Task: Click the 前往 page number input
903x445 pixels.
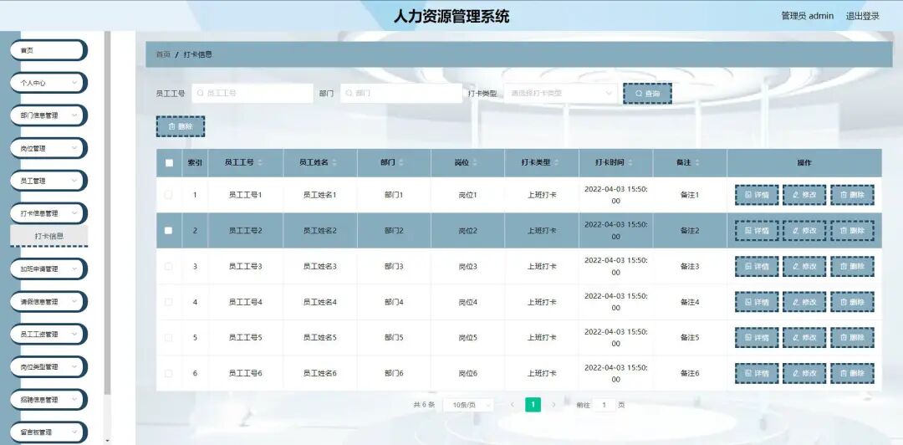Action: click(x=605, y=405)
